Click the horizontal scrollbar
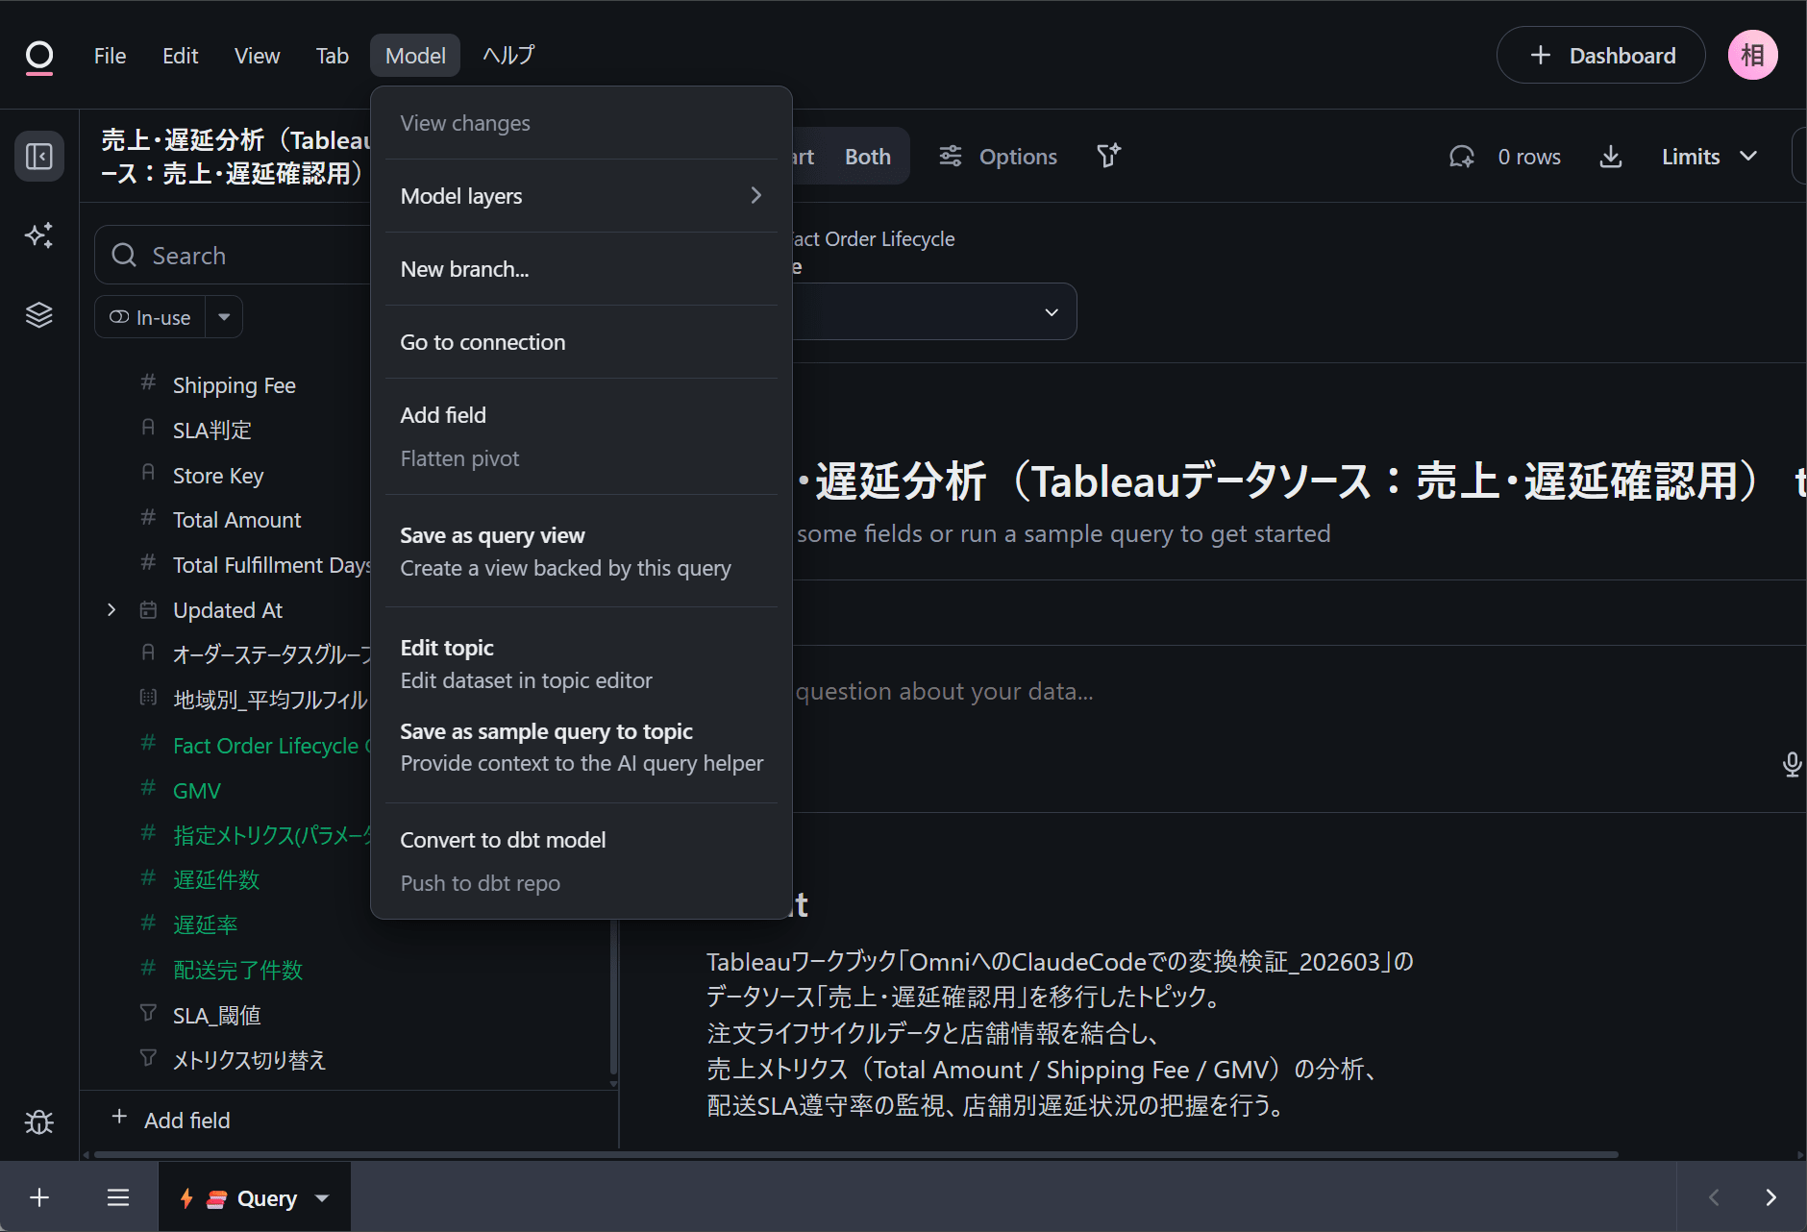Viewport: 1807px width, 1232px height. pos(855,1154)
